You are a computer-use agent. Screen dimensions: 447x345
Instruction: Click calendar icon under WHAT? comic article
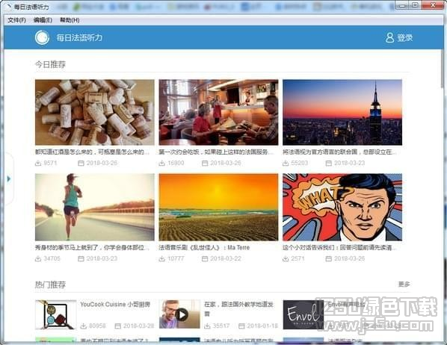click(x=329, y=258)
